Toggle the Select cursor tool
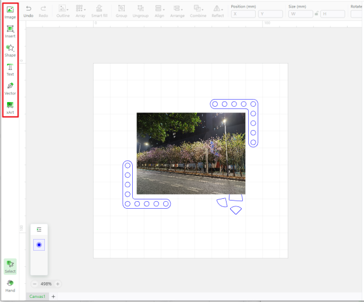364x302 pixels. tap(10, 266)
